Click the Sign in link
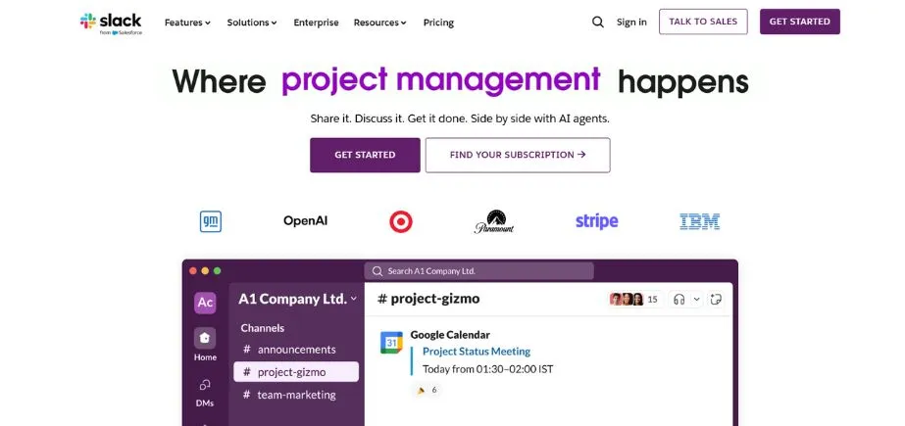This screenshot has height=426, width=905. coord(631,22)
